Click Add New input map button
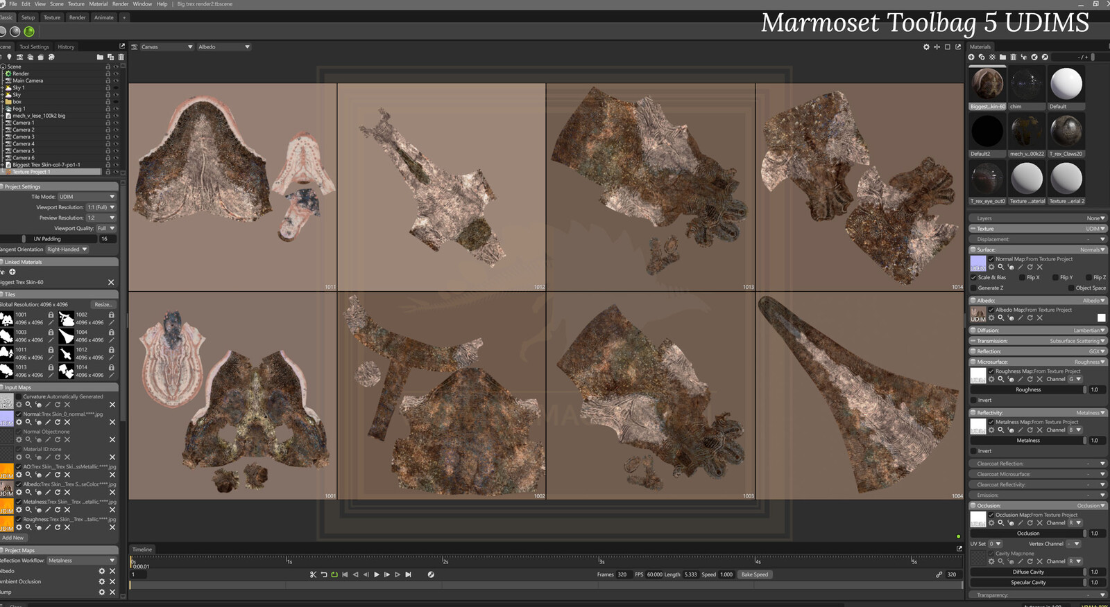The image size is (1110, 607). [x=12, y=538]
